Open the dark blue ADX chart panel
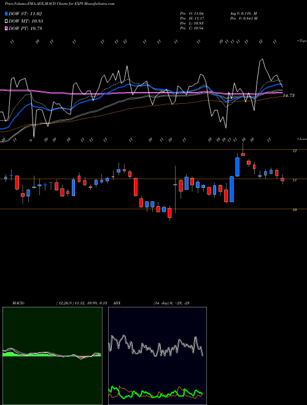This screenshot has height=405, width=307. click(x=157, y=356)
